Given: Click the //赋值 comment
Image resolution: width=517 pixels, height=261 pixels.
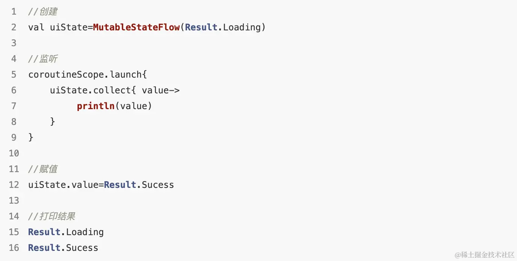Looking at the screenshot, I should 43,169.
